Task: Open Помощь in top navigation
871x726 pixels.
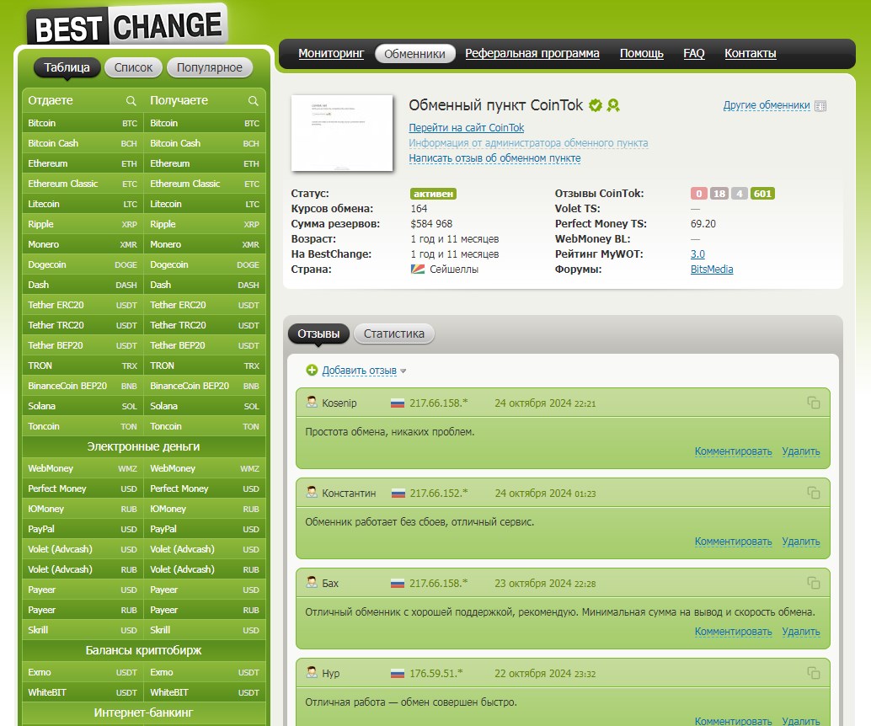Action: [x=642, y=53]
